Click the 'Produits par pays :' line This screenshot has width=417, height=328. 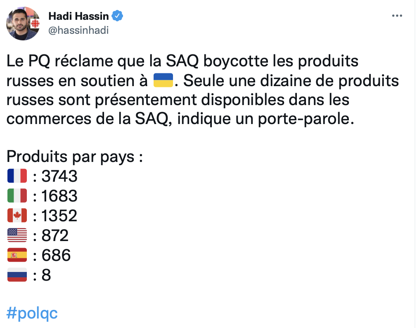click(x=75, y=157)
